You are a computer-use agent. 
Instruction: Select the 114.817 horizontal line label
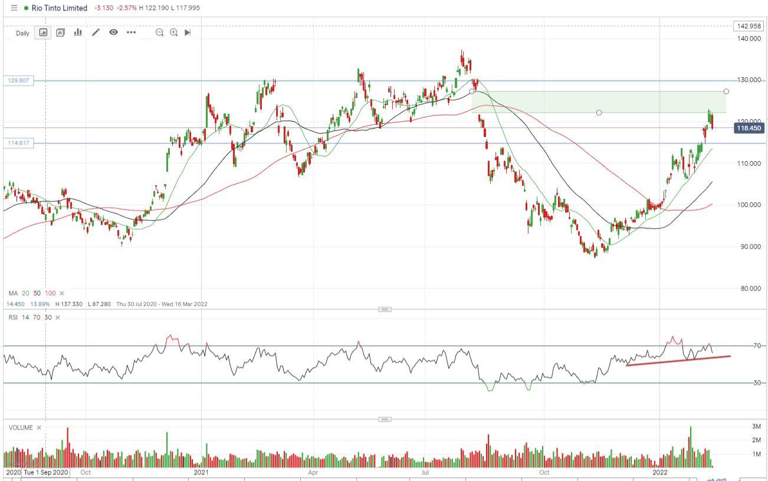pos(18,143)
